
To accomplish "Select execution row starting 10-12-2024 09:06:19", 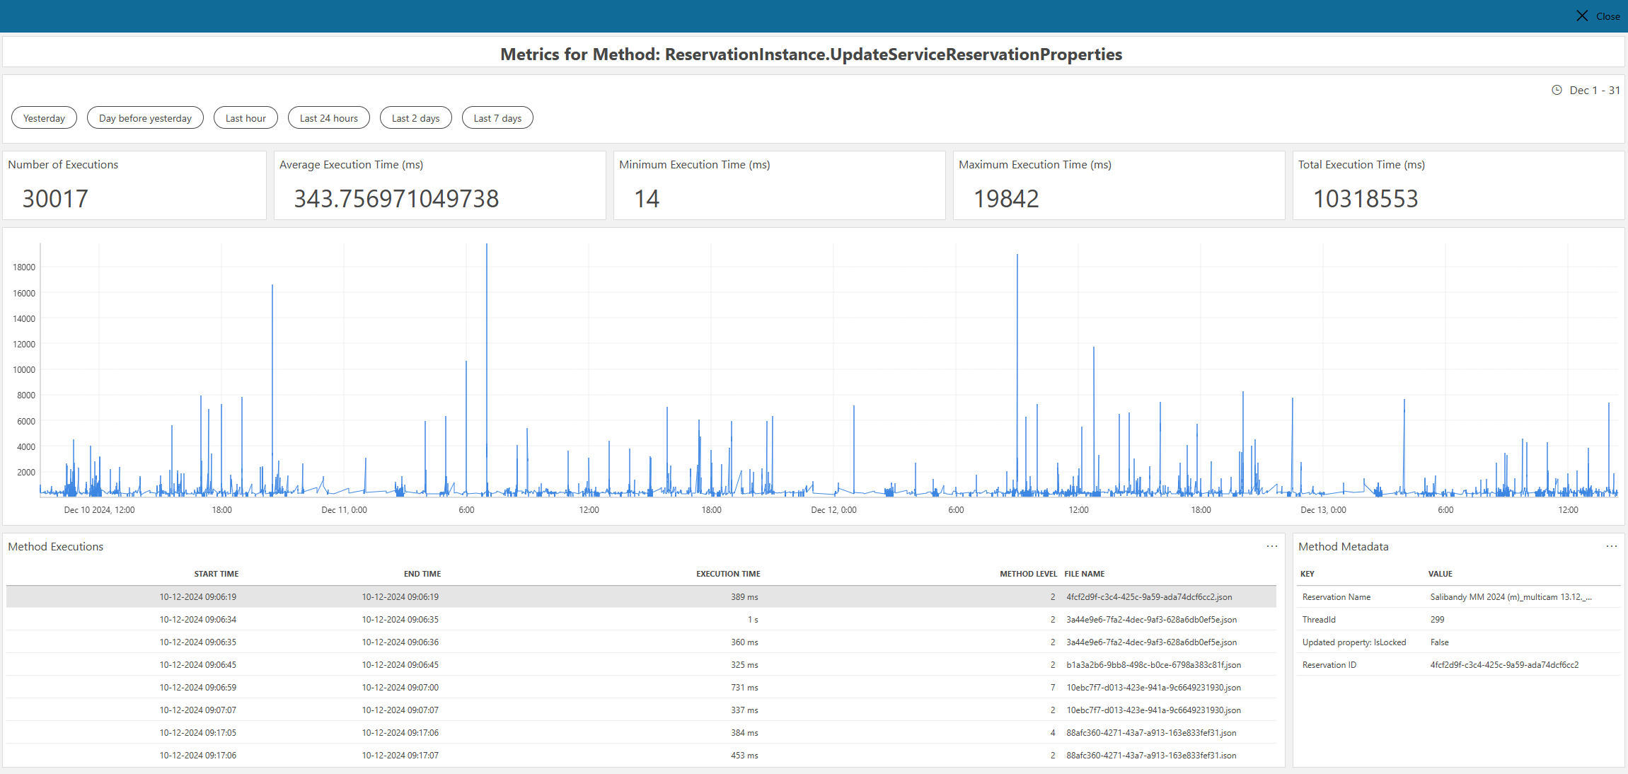I will pyautogui.click(x=641, y=596).
